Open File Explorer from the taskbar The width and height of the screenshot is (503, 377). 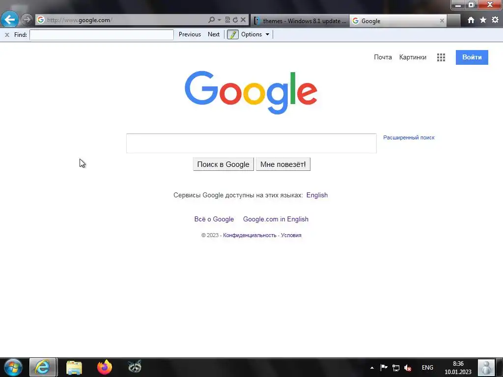tap(74, 367)
